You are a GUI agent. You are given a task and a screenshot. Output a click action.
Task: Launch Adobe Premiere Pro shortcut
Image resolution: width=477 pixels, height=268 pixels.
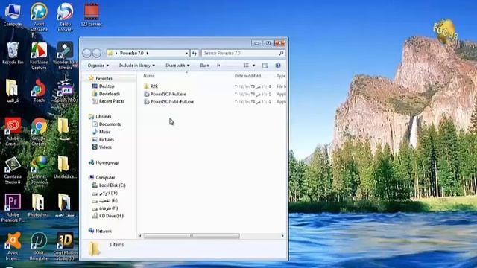pos(13,208)
